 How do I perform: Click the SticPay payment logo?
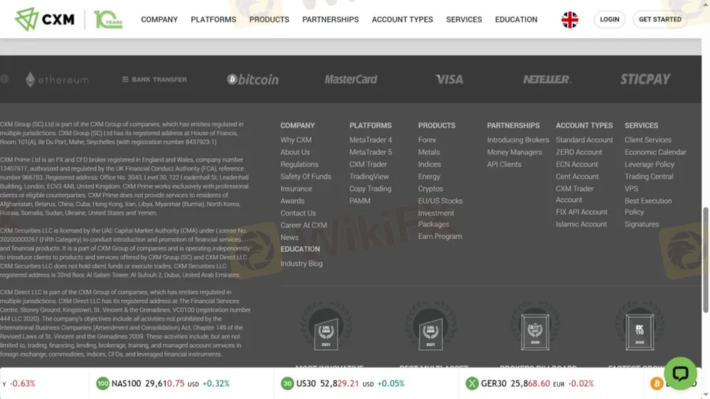[x=645, y=79]
